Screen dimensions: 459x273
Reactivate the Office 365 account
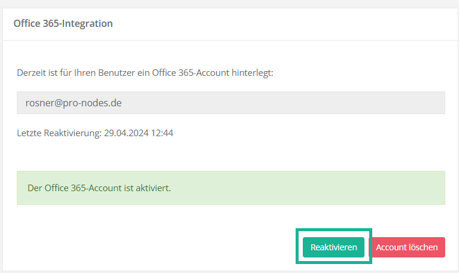(x=333, y=247)
